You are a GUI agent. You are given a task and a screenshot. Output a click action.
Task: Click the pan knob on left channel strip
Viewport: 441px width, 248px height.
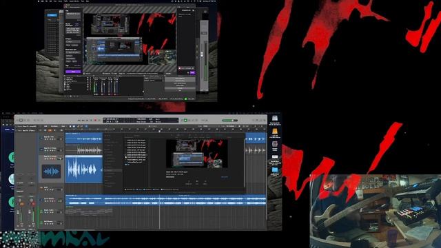[x=20, y=200]
